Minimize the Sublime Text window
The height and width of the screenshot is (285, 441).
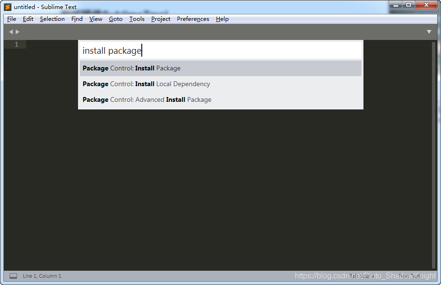[395, 5]
